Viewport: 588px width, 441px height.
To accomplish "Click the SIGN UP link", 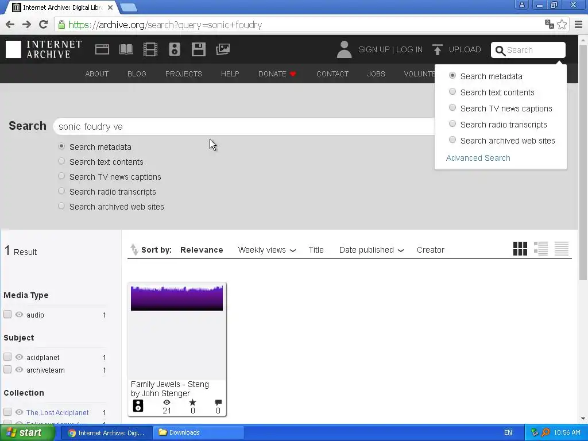I will click(374, 49).
